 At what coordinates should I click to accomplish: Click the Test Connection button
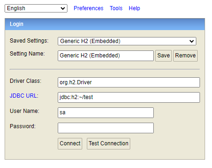point(109,143)
